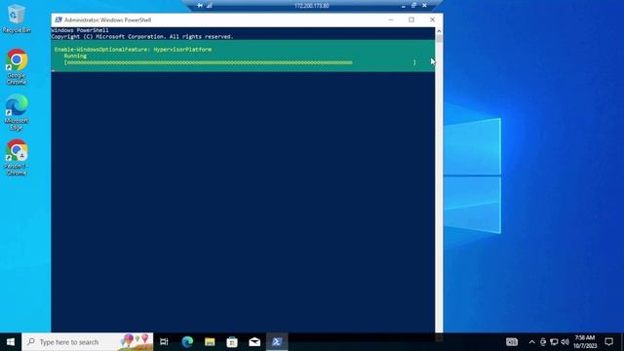624x351 pixels.
Task: Maximize the PowerShell window
Action: pos(411,19)
